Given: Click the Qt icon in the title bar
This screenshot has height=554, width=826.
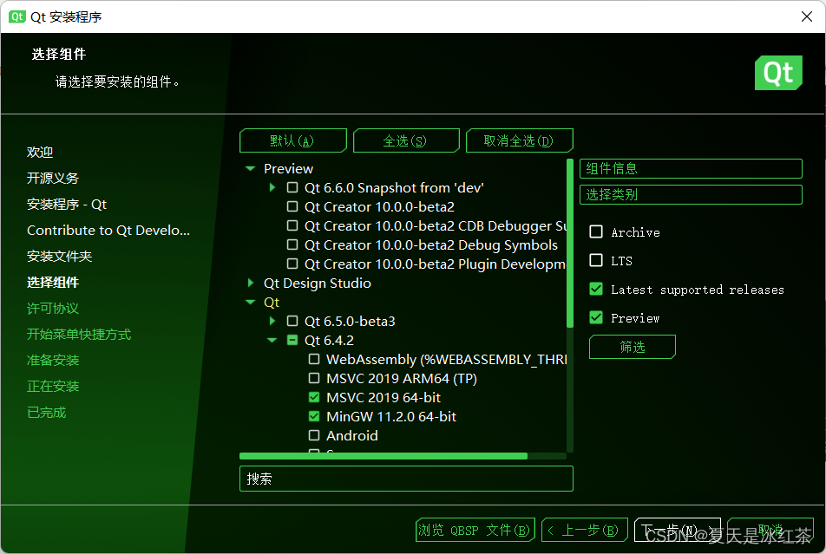Looking at the screenshot, I should pyautogui.click(x=16, y=16).
